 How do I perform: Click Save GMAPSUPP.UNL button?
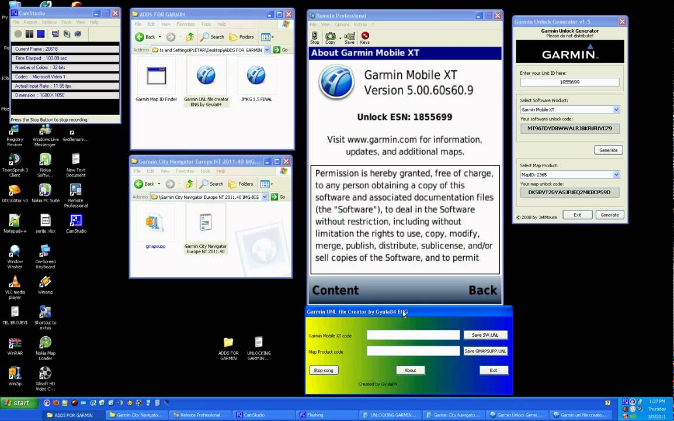click(485, 351)
